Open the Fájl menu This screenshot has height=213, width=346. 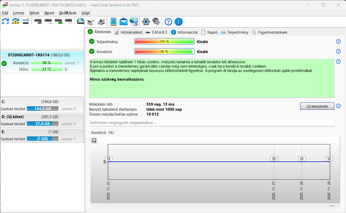[5, 13]
